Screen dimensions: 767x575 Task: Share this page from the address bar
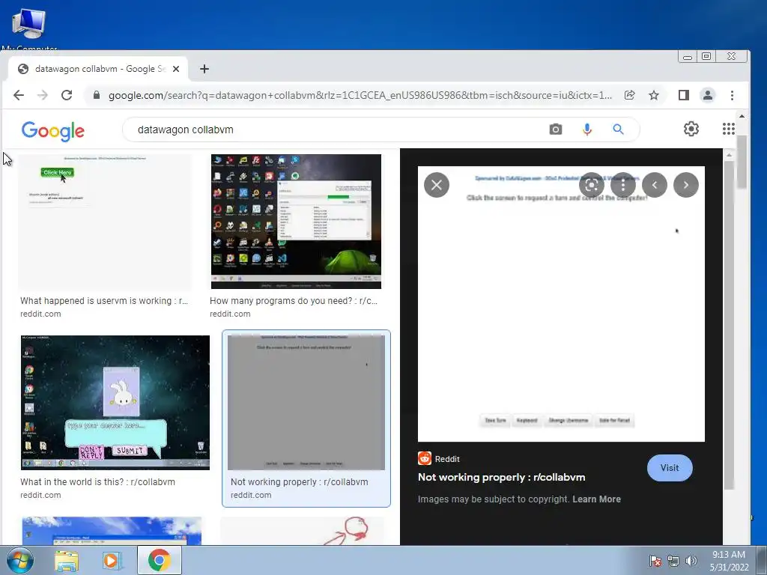coord(629,95)
